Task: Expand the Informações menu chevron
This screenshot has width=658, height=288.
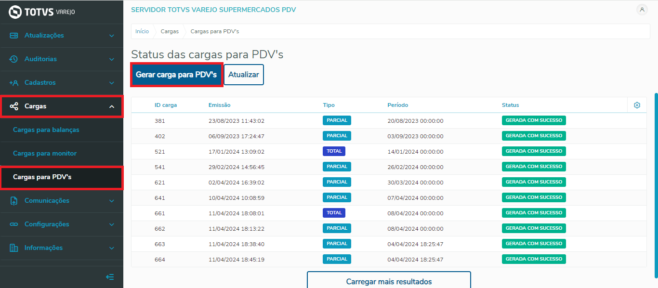Action: point(112,248)
